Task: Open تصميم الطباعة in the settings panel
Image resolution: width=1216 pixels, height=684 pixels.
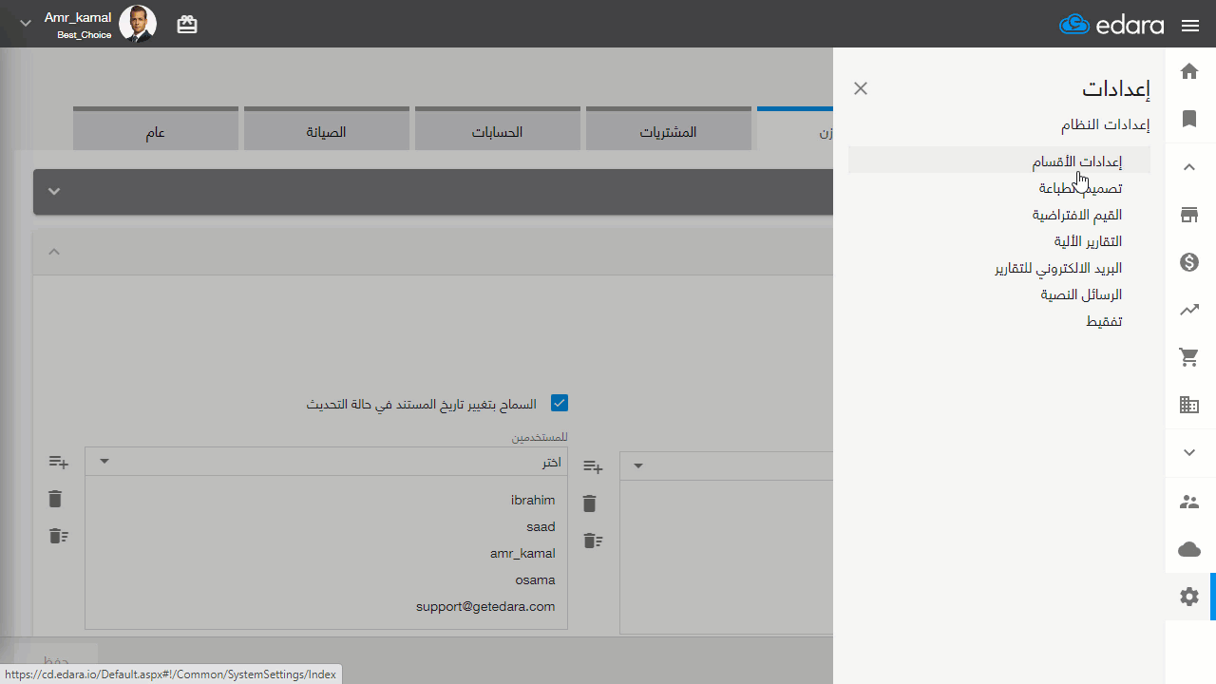Action: (x=1080, y=188)
